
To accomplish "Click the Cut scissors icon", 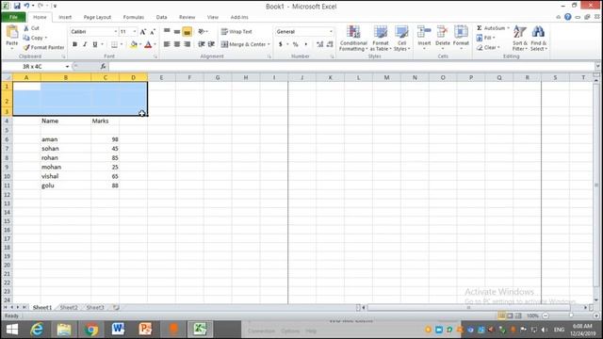I will pyautogui.click(x=26, y=28).
